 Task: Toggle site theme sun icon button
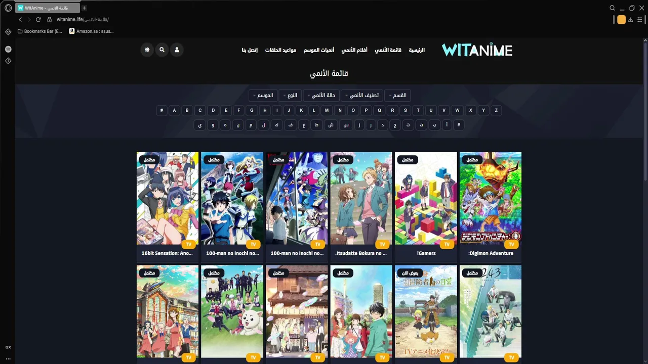point(147,50)
